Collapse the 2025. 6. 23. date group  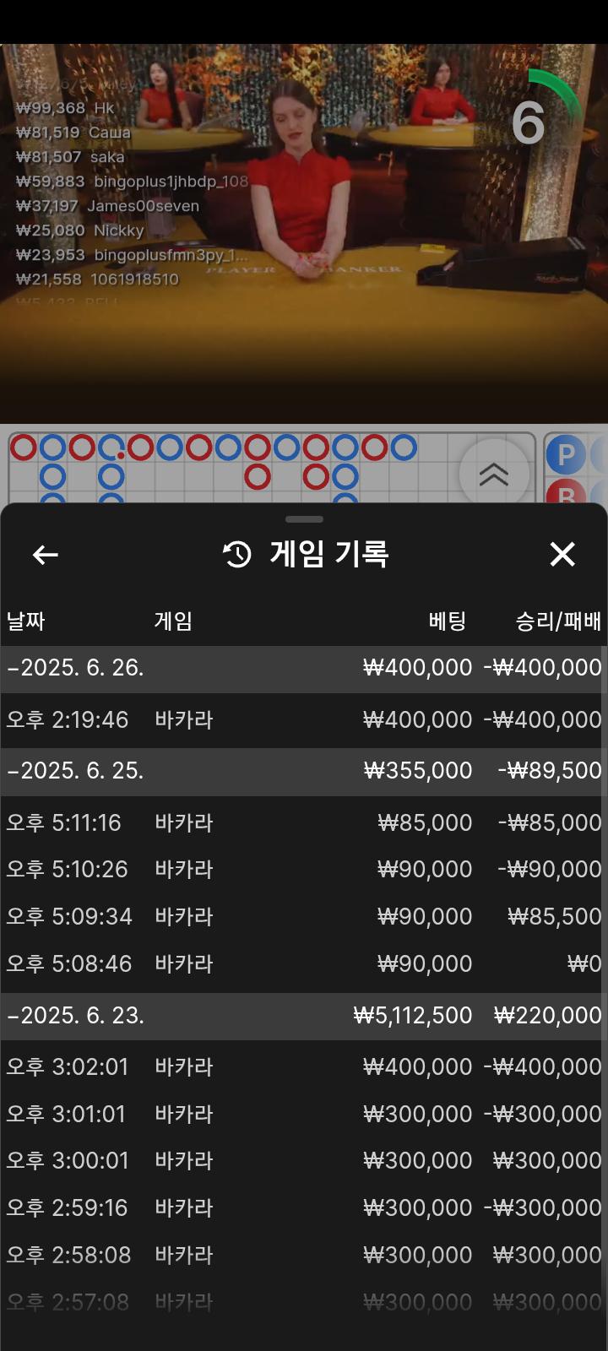pyautogui.click(x=76, y=1016)
